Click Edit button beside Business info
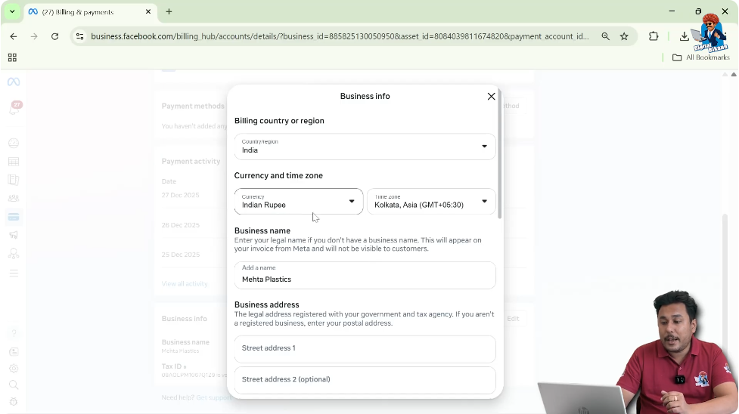 click(x=513, y=318)
